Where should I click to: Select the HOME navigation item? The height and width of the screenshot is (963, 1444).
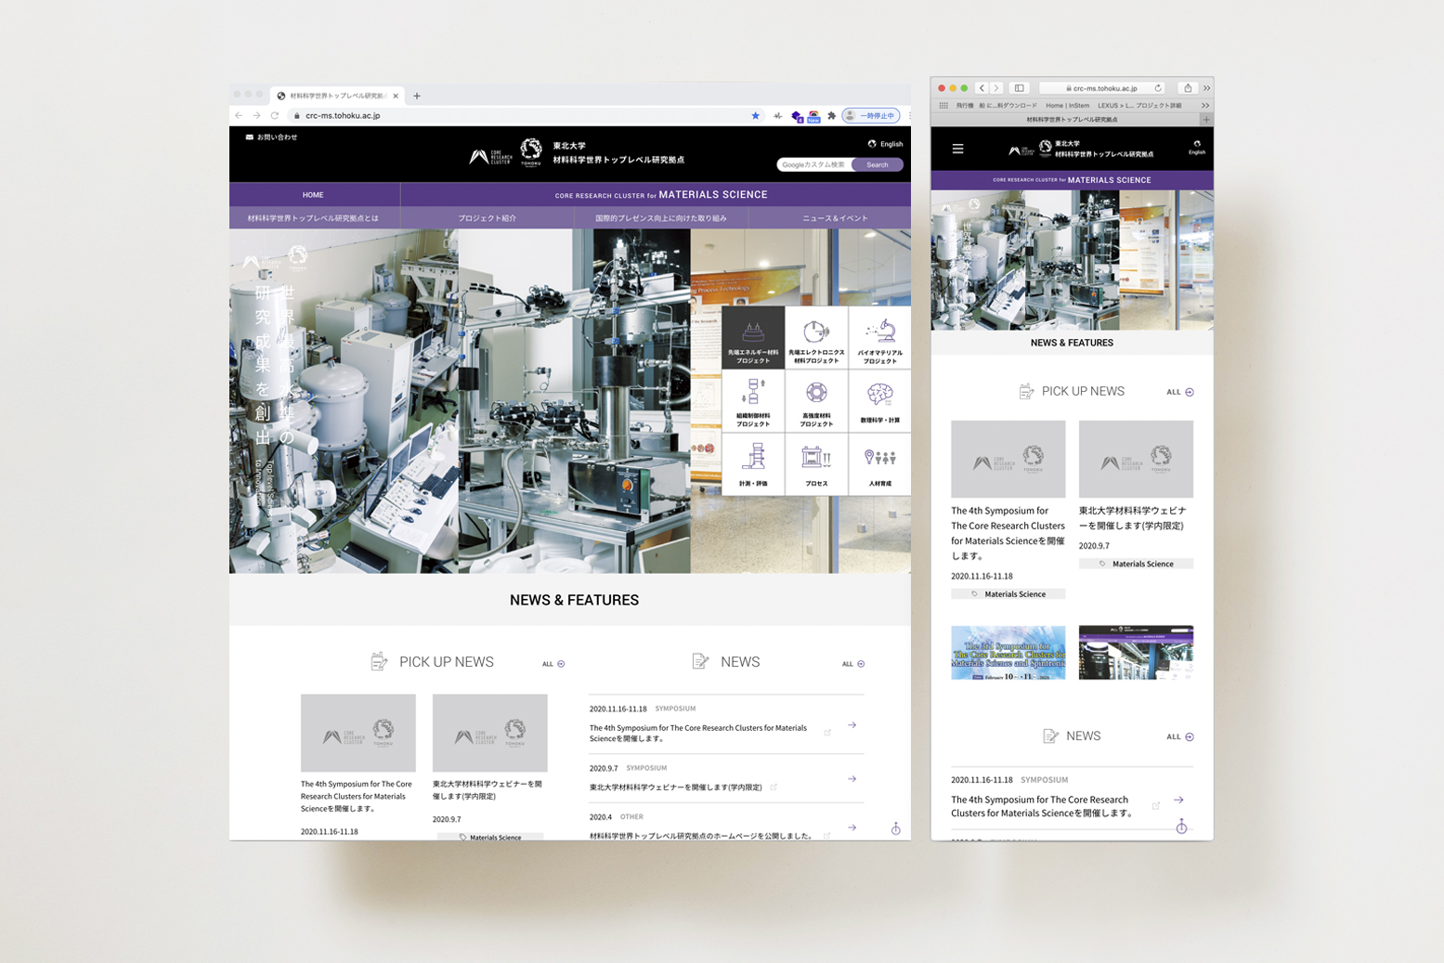(x=313, y=195)
